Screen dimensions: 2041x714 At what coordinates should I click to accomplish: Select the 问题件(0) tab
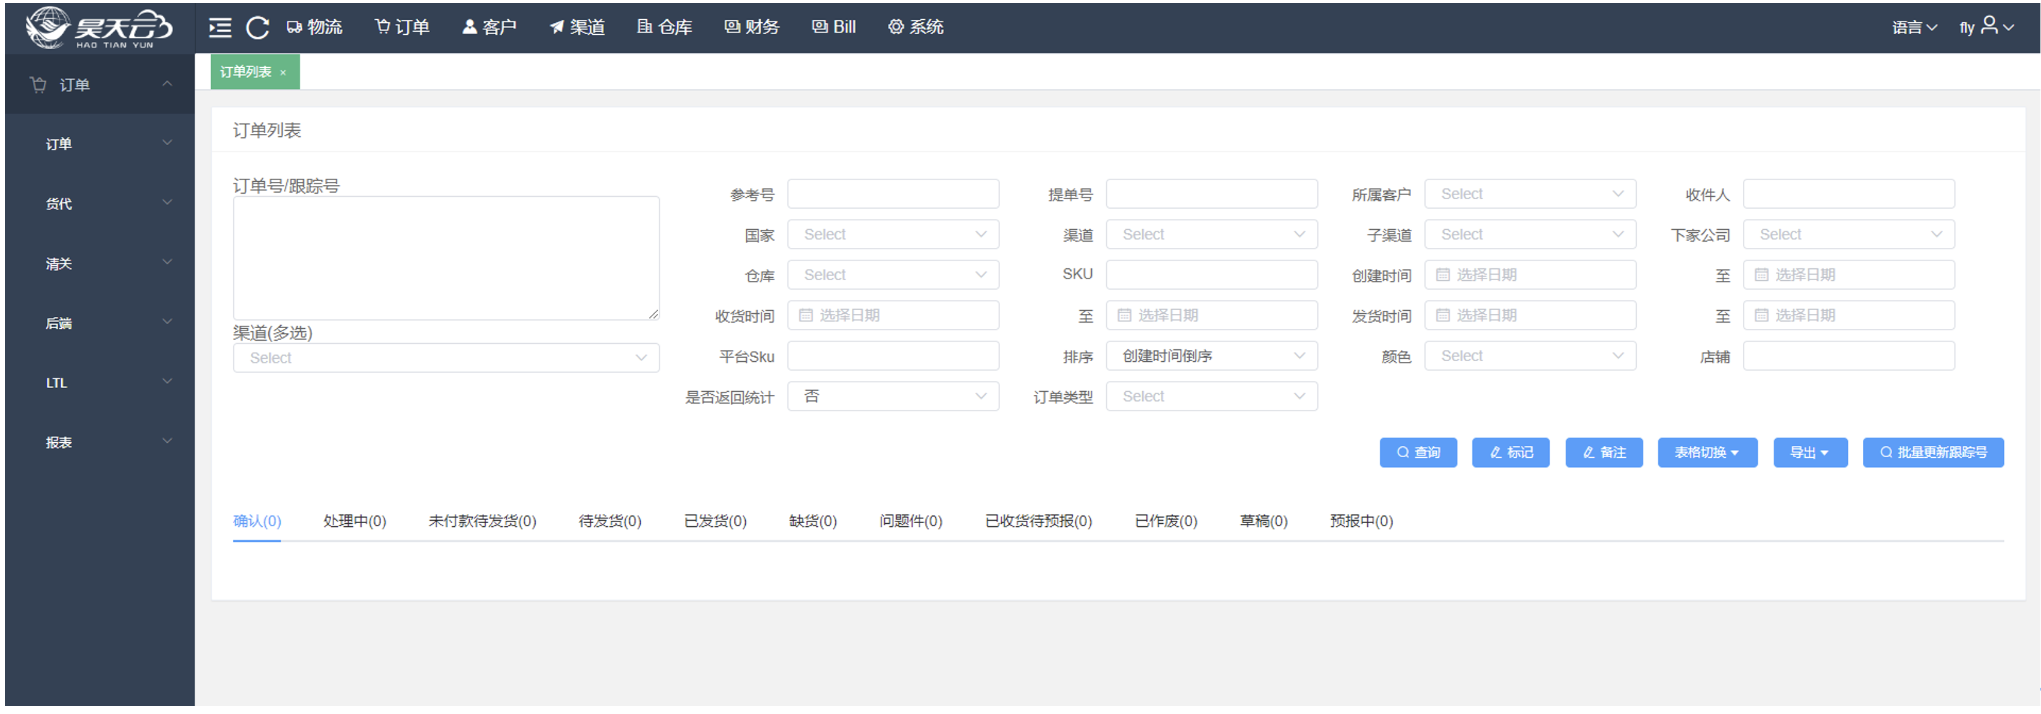[x=911, y=521]
